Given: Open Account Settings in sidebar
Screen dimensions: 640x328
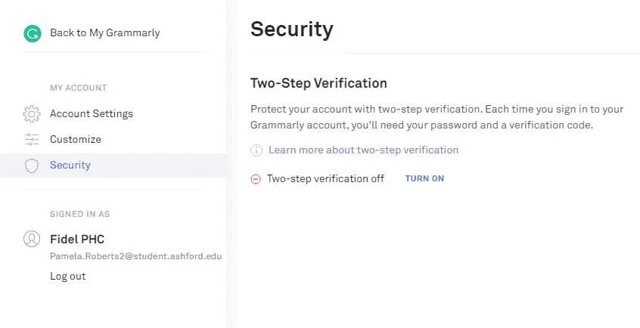Looking at the screenshot, I should [x=92, y=114].
